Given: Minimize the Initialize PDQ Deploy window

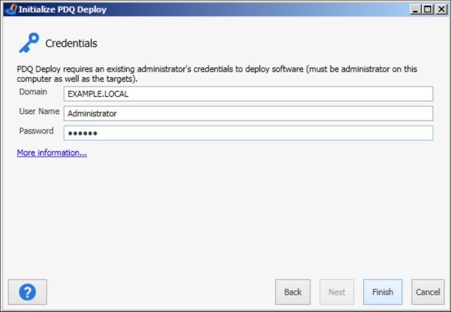Looking at the screenshot, I should click(416, 10).
